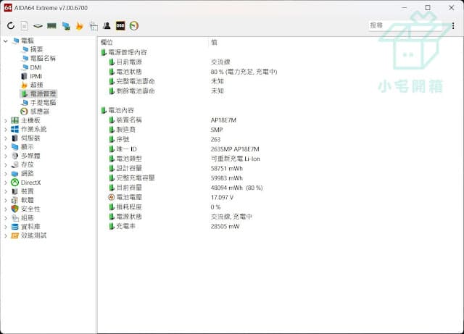
Task: Maximize the AIDA64 window
Action: click(x=428, y=8)
